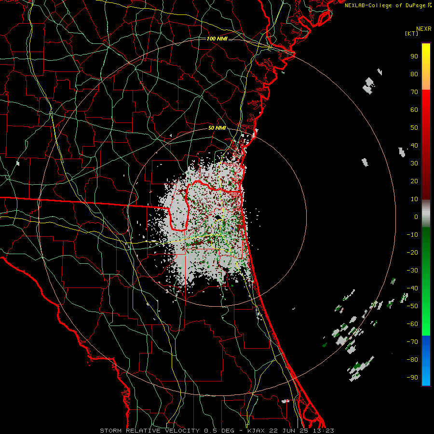Click the positive 70 knots scale label

414,92
